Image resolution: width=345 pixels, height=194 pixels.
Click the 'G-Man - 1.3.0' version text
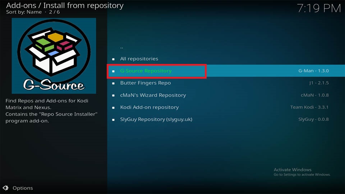coord(313,71)
